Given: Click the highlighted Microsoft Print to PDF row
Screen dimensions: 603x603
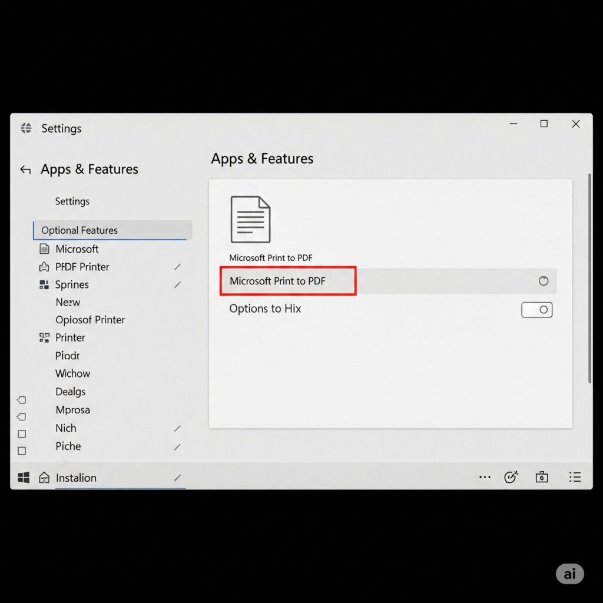Looking at the screenshot, I should click(x=288, y=281).
